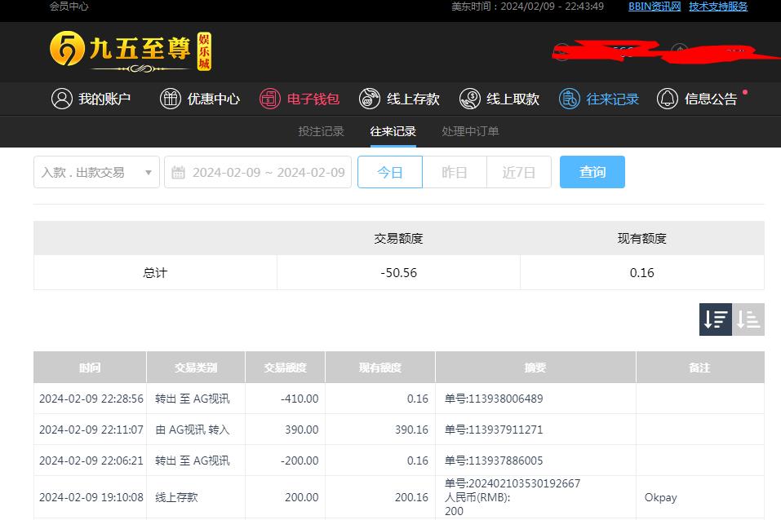Select the 昨日 date range option

tap(455, 172)
